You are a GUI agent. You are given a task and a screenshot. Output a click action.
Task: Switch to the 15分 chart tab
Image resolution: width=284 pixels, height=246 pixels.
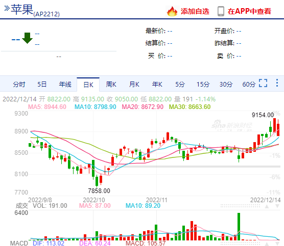[x=203, y=85]
